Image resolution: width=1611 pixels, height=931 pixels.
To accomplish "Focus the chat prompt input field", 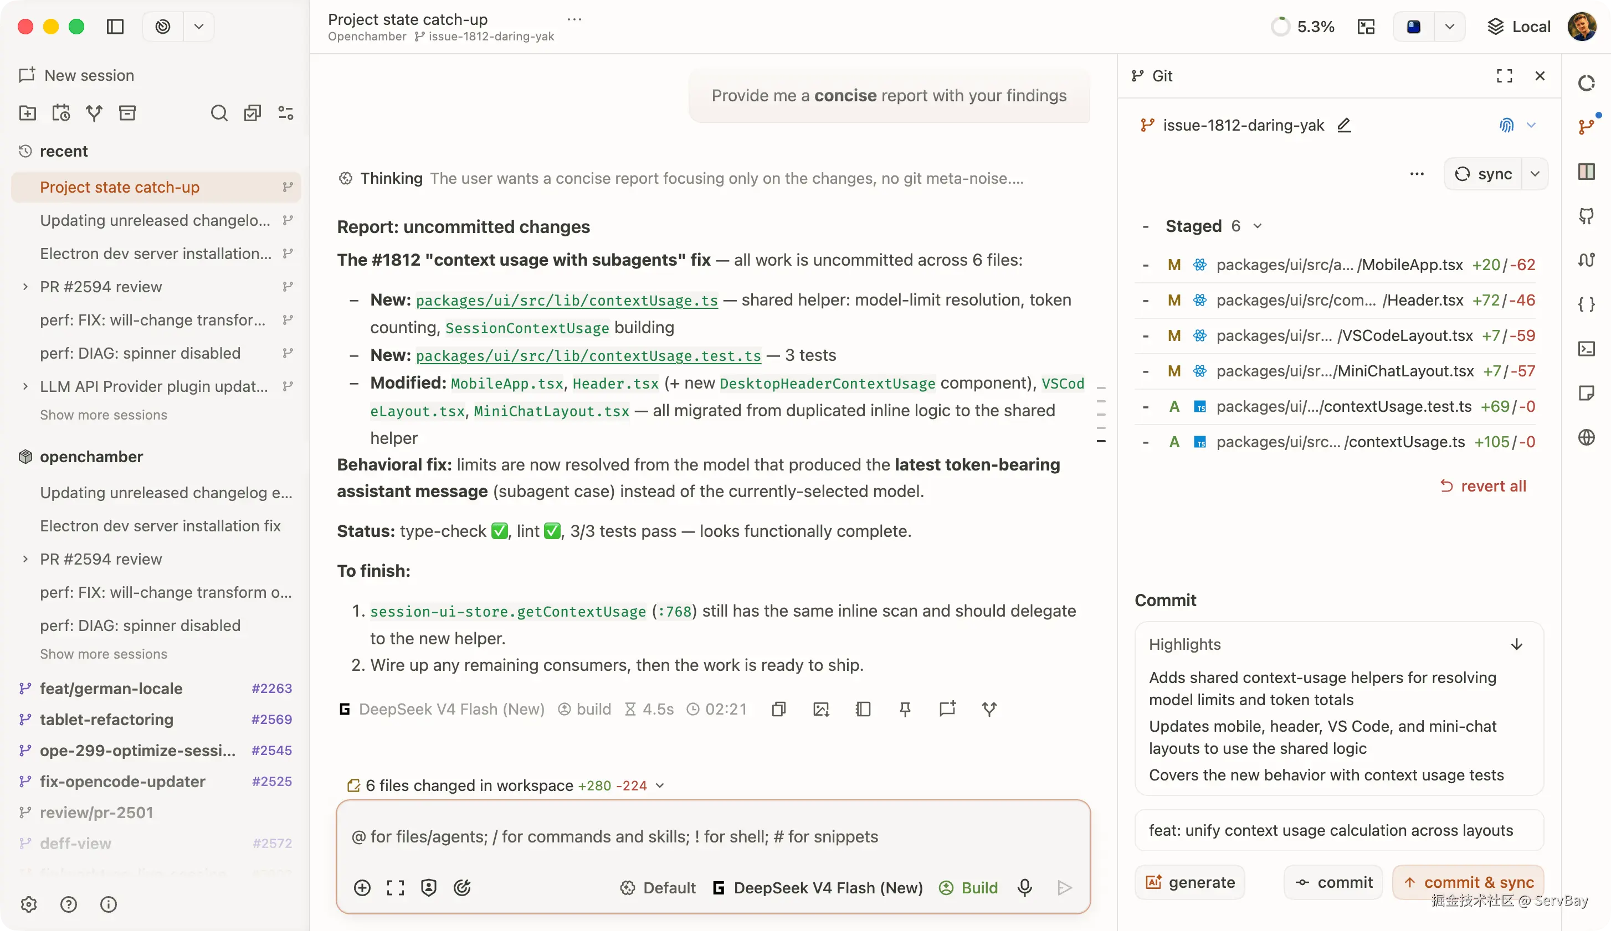I will click(x=713, y=836).
